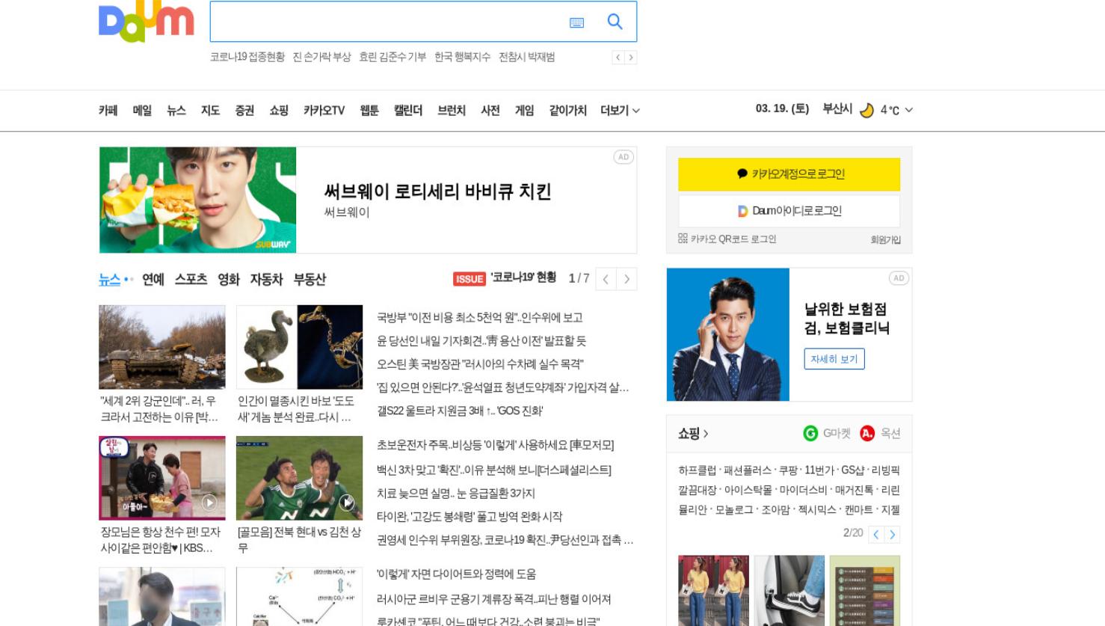
Task: Go to previous issue headline
Action: 606,279
